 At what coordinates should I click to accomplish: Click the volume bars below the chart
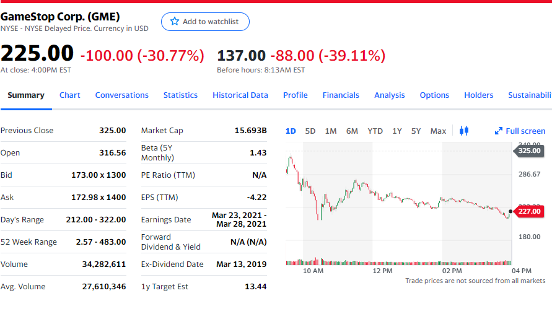point(396,263)
